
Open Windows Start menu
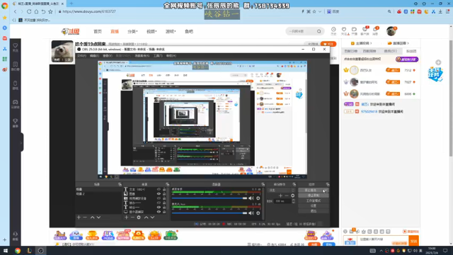click(5, 251)
